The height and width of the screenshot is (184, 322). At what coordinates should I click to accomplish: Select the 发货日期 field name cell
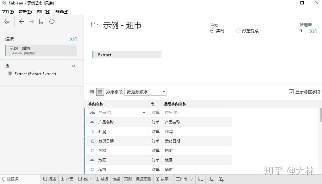(117, 141)
